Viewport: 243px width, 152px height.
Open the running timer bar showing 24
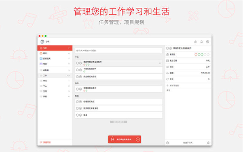tap(125, 139)
